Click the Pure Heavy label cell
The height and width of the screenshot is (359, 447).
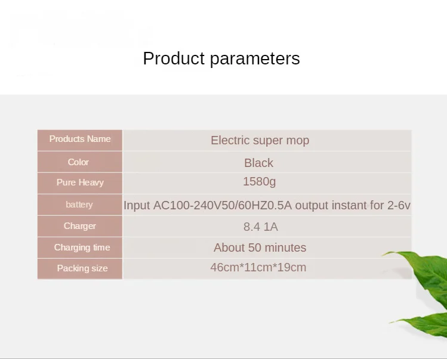80,182
